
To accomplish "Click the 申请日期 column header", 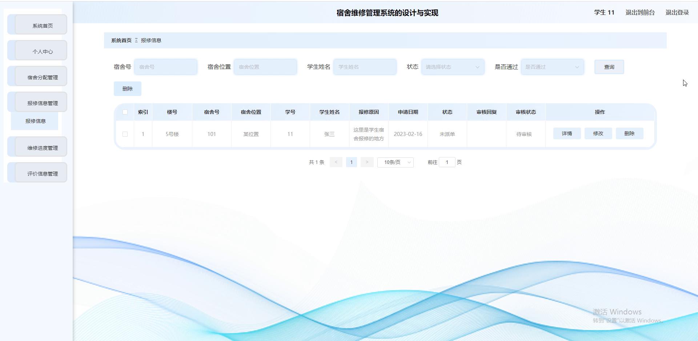I will click(408, 112).
